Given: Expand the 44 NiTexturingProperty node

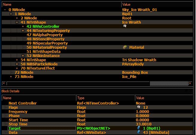Looking at the screenshot, I should [x=23, y=30].
